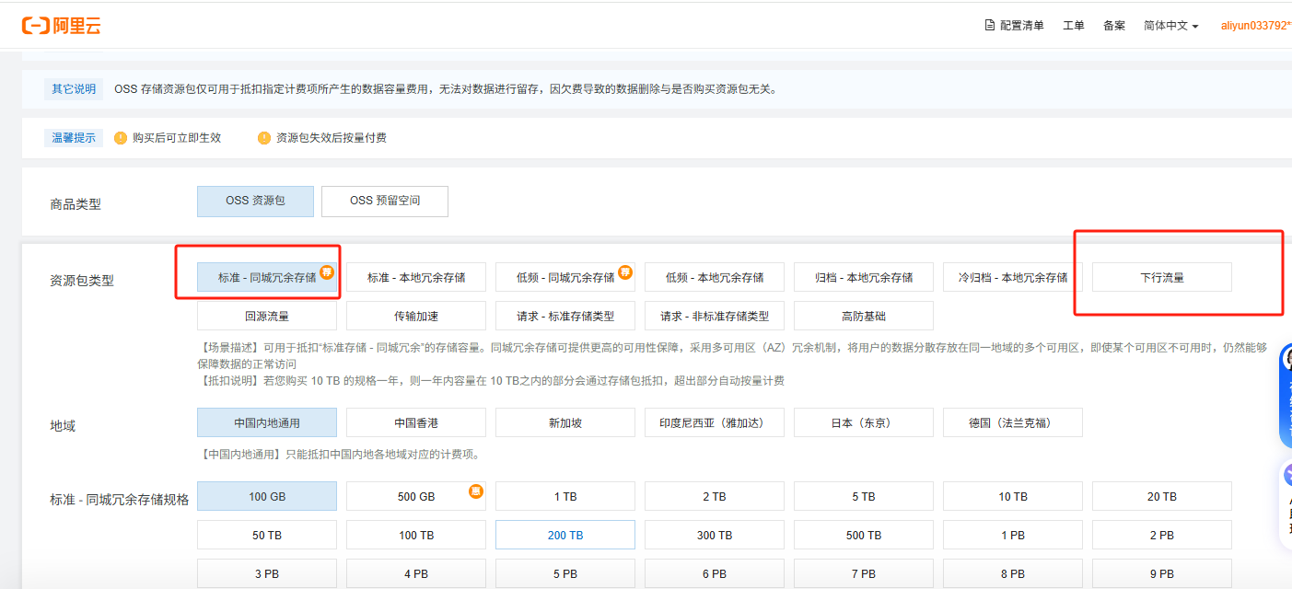Pick the 新加坡 region

pos(565,422)
